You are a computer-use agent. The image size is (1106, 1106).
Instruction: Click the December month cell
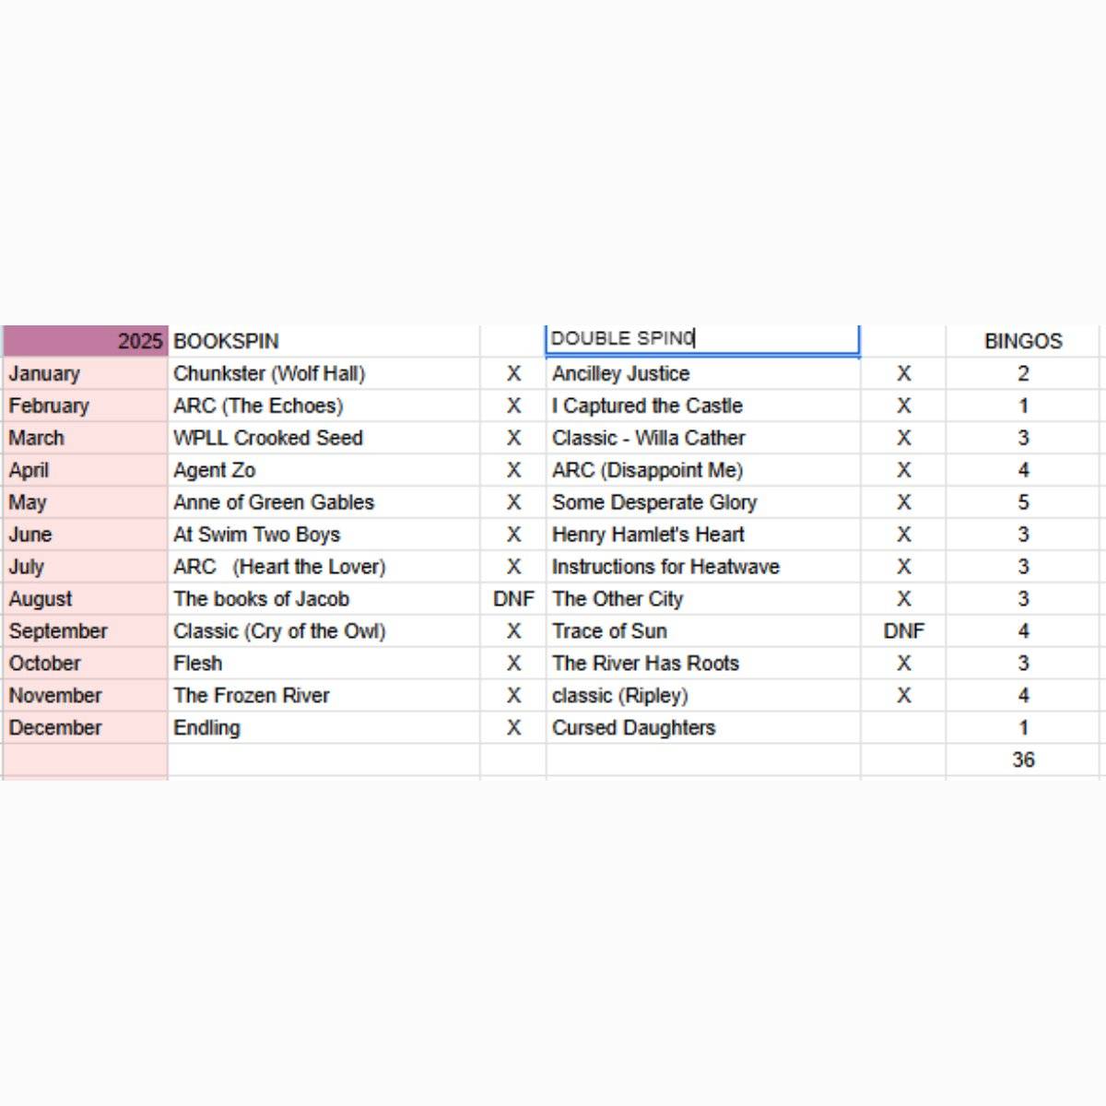(x=85, y=728)
